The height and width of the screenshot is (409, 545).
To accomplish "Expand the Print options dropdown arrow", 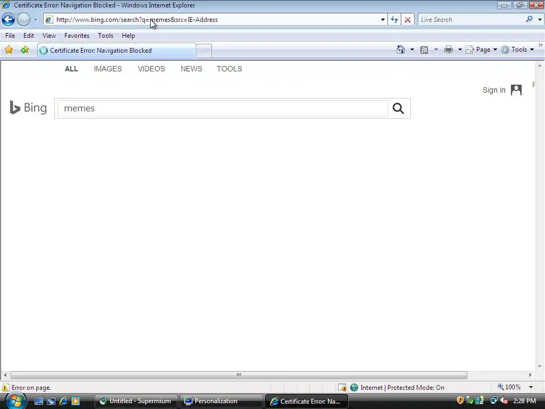I will pos(459,50).
